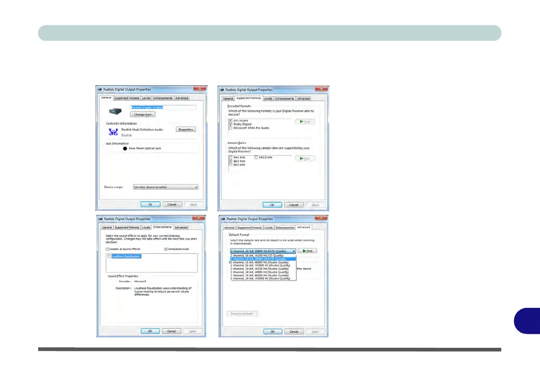Click OK in the Supported Formats window
The image size is (540, 380).
(272, 205)
